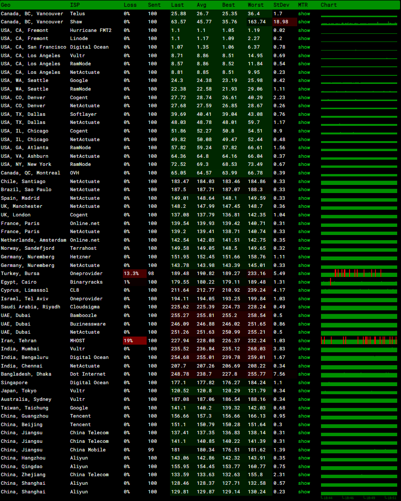Click the Iran Tehran latency chart
The height and width of the screenshot is (501, 401).
359,340
